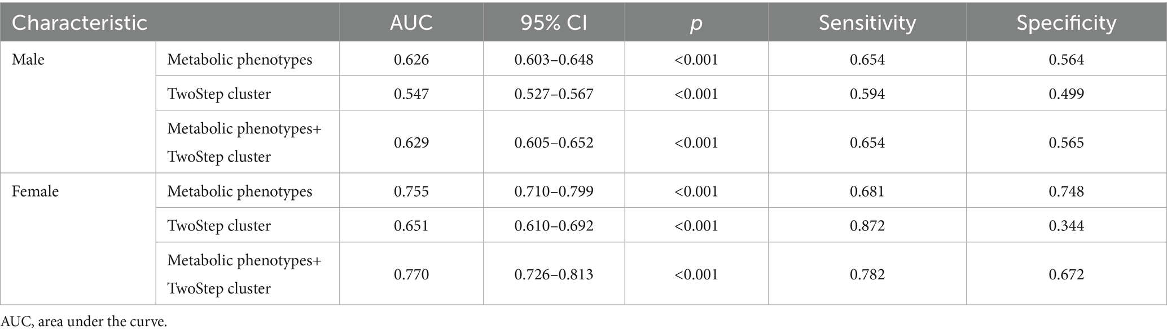Select the Female row label
The height and width of the screenshot is (334, 1167).
pyautogui.click(x=35, y=192)
